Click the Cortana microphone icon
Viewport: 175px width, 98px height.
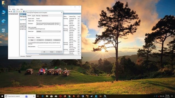(34, 96)
